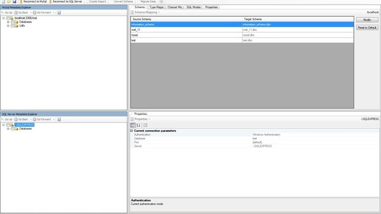Collapse the localhost 3306/root tree node
Viewport: 381px width, 214px height.
(4, 18)
